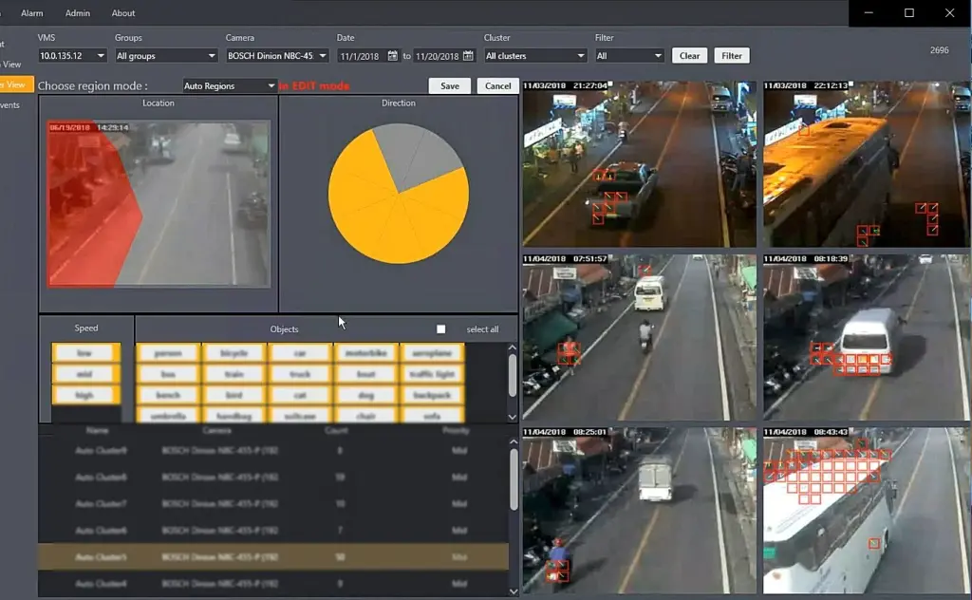The width and height of the screenshot is (972, 600).
Task: Click the cluster table scroll-down arrow
Action: click(514, 591)
